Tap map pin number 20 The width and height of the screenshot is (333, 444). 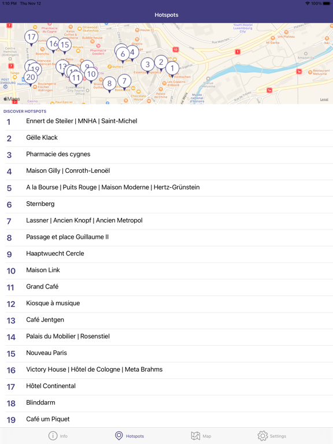[31, 77]
